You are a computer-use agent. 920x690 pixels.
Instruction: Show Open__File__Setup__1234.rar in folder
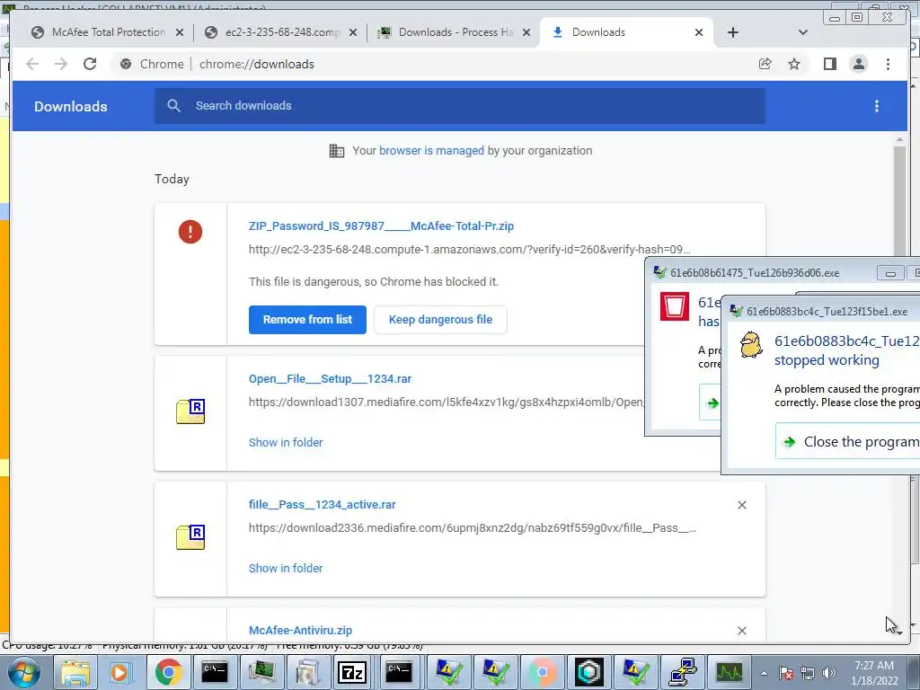(x=286, y=442)
